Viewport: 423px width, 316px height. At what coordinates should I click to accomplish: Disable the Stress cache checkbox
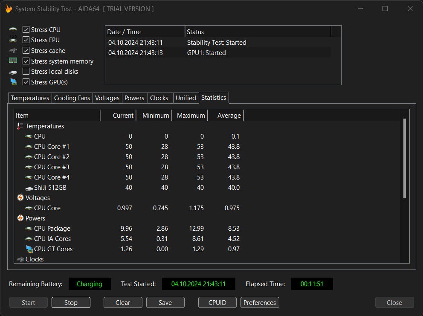pos(26,50)
